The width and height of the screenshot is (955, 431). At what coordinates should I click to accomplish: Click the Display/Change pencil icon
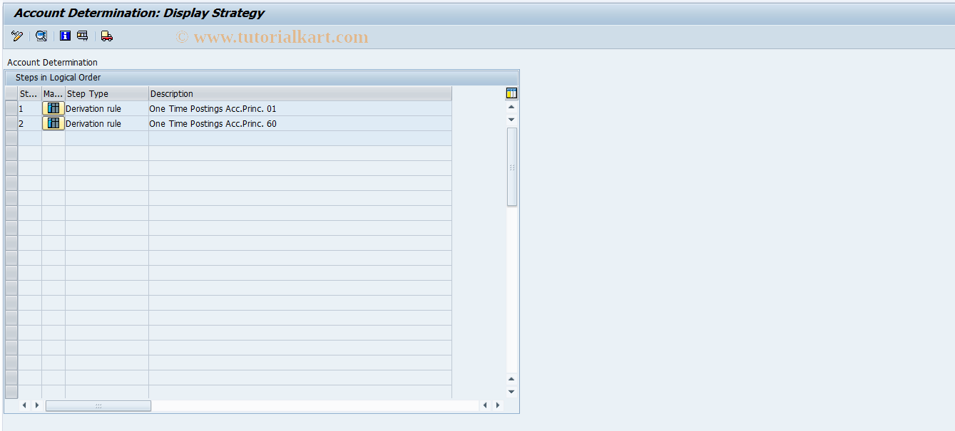click(x=17, y=36)
